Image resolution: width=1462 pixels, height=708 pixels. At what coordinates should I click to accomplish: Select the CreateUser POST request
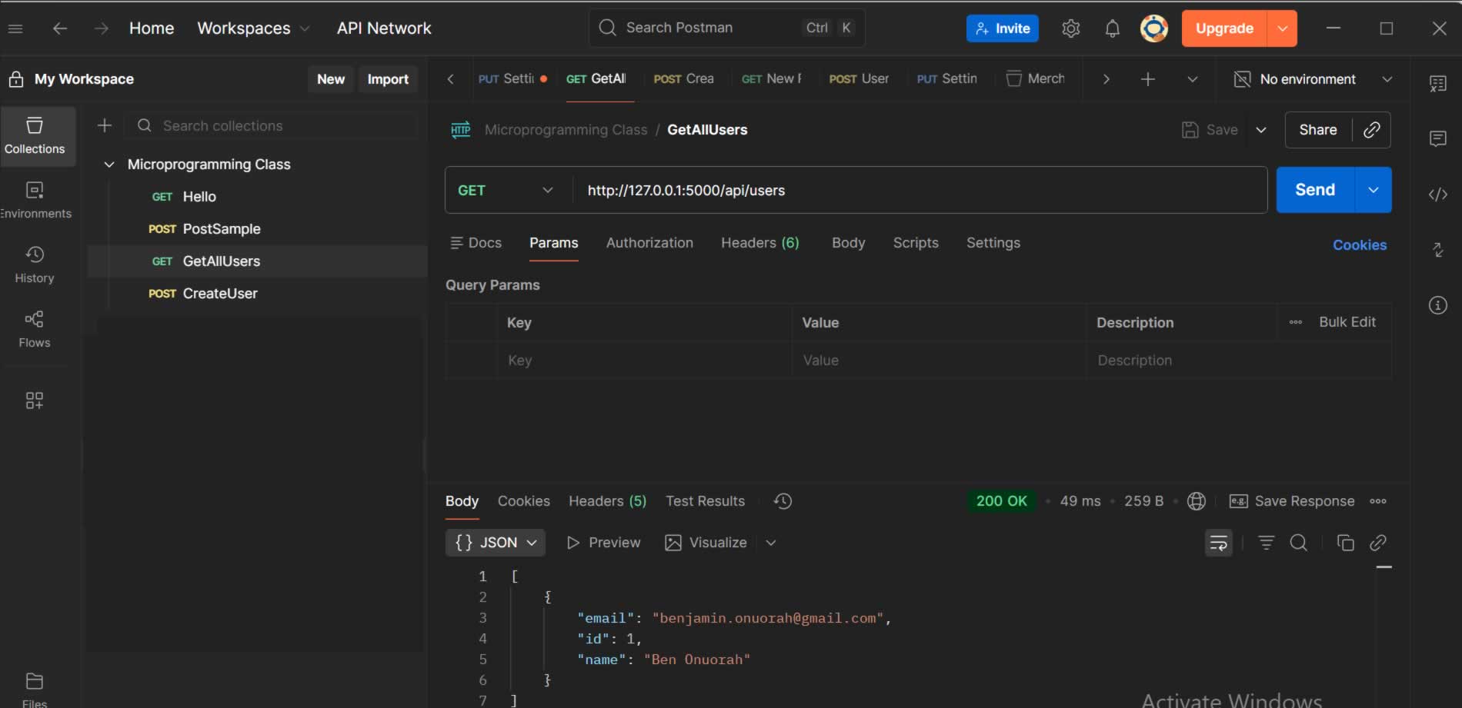tap(219, 294)
